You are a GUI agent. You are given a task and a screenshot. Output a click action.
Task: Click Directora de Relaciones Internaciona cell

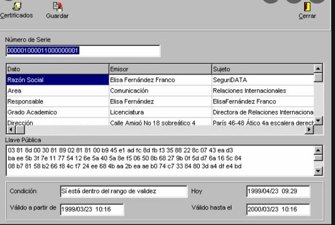263,112
